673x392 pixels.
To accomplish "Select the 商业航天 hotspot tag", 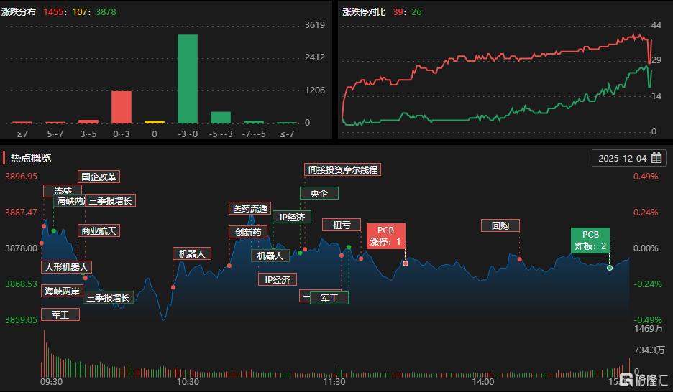I will [x=99, y=231].
